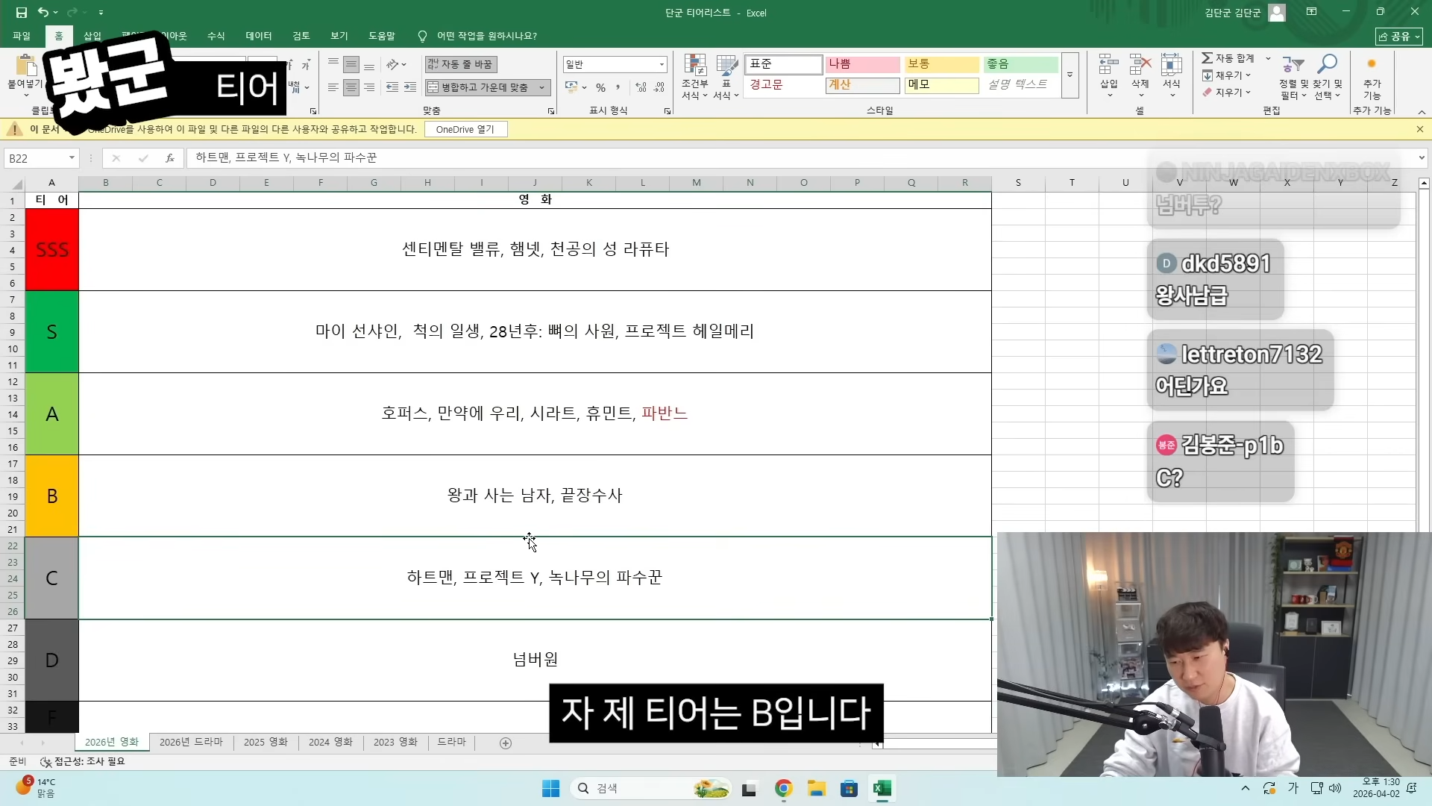The height and width of the screenshot is (806, 1432).
Task: Expand the 병합하고 가운데 맞춤 dropdown arrow
Action: point(542,88)
